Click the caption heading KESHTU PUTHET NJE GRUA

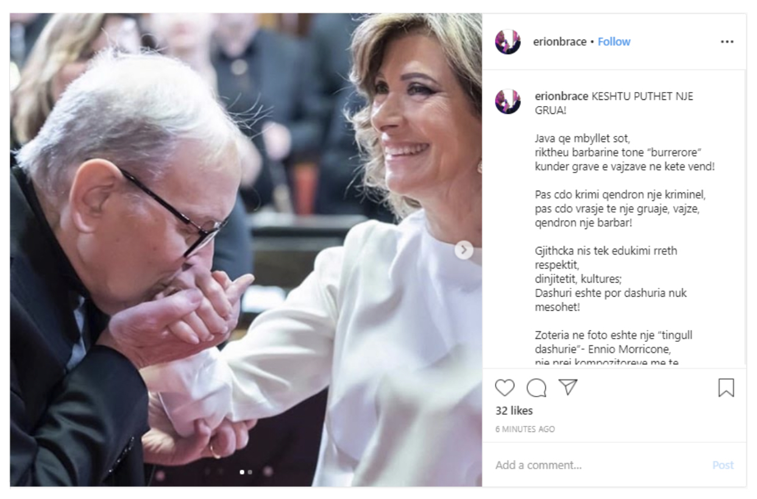click(x=614, y=104)
